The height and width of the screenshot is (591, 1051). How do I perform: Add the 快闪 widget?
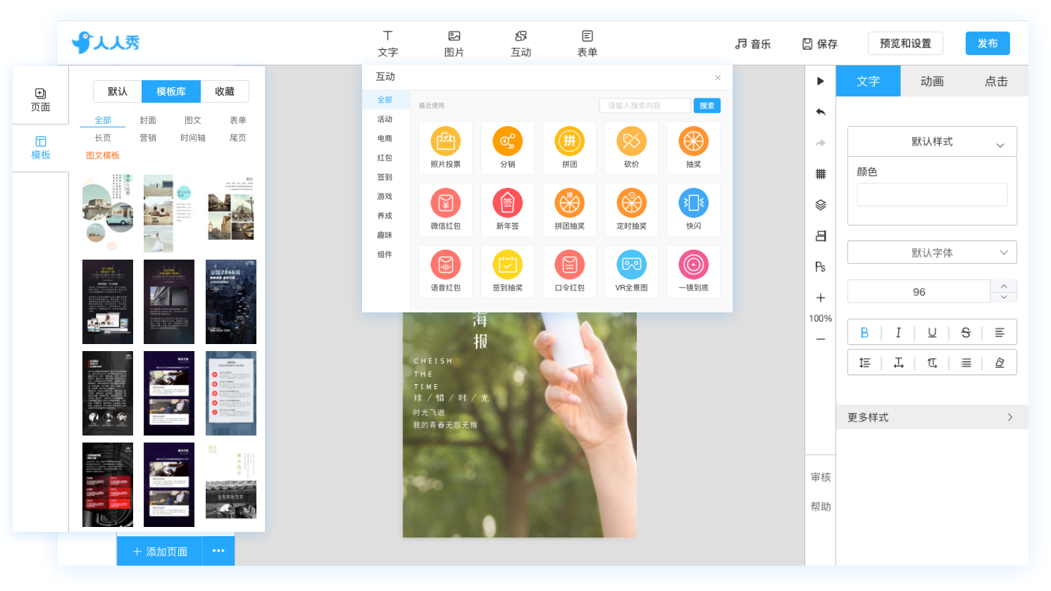[x=693, y=210]
